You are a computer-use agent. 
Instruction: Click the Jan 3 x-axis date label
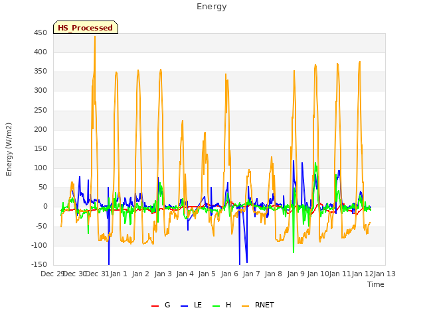point(163,274)
